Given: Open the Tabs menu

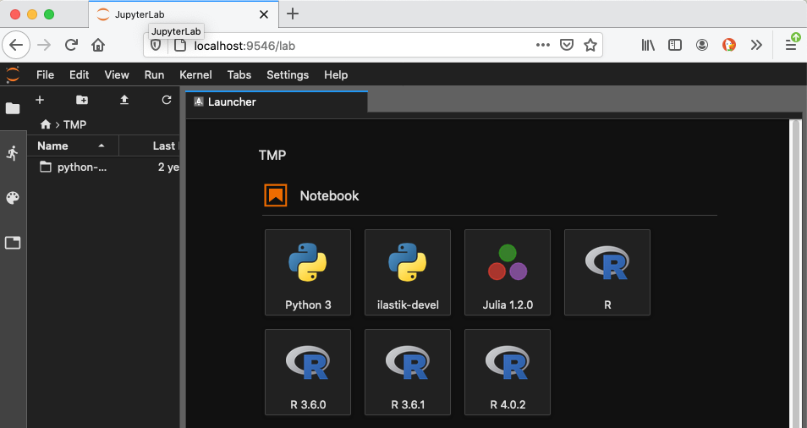Looking at the screenshot, I should (239, 74).
